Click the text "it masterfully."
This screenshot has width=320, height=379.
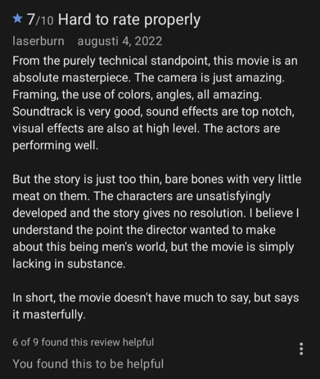(49, 315)
